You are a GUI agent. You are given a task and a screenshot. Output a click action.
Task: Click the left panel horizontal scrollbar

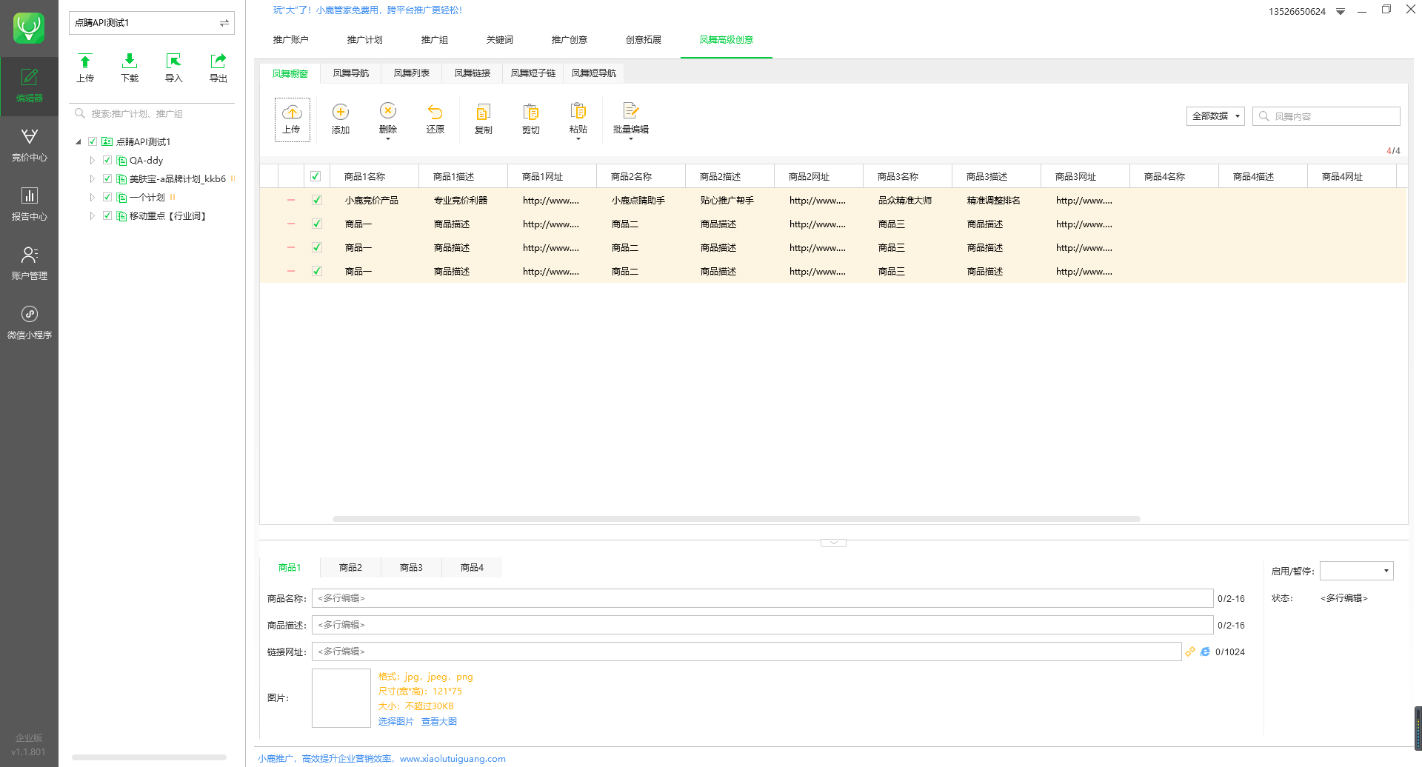(x=149, y=757)
